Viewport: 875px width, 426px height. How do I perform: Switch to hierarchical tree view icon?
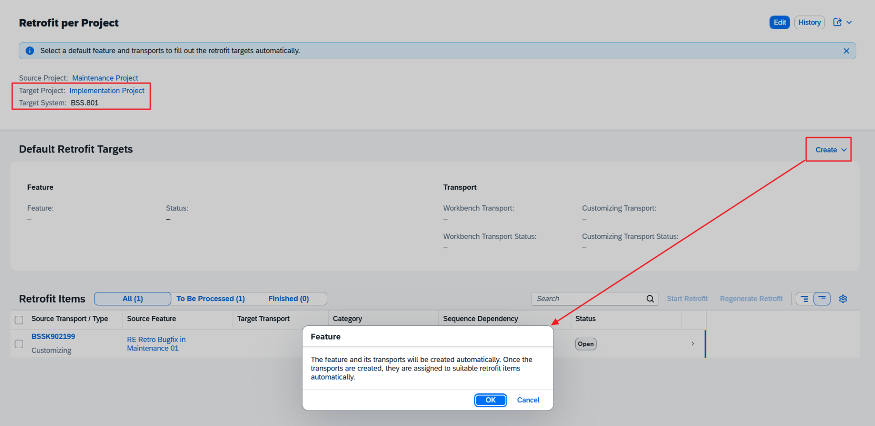(x=805, y=299)
